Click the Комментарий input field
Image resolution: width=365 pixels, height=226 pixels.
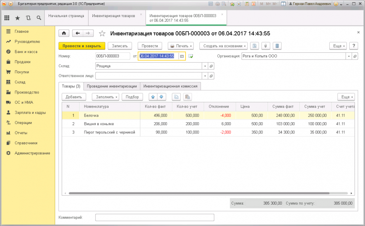coord(154,217)
